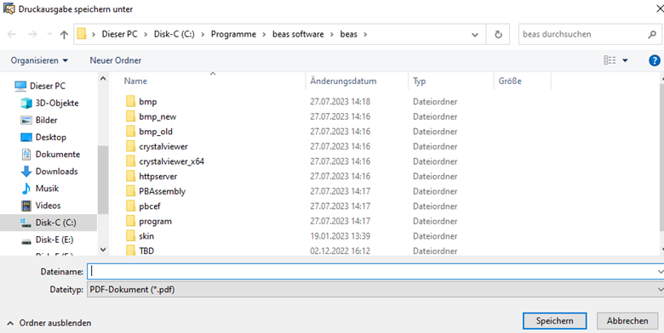Click the Speichern button
Image resolution: width=664 pixels, height=333 pixels.
pos(555,321)
